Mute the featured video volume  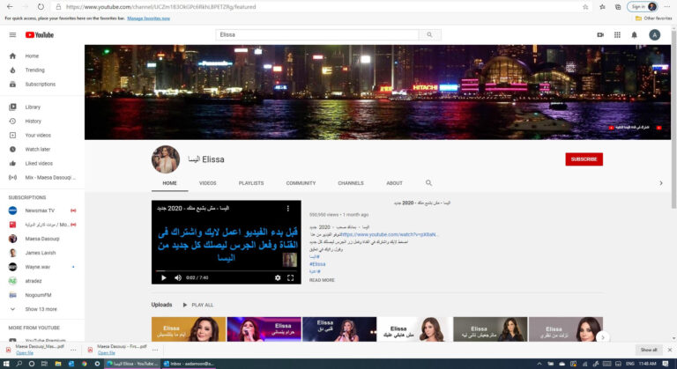pyautogui.click(x=178, y=278)
